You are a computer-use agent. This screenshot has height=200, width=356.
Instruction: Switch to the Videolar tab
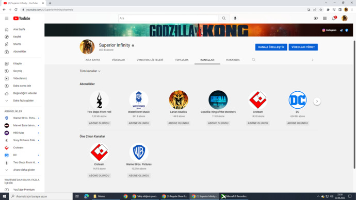coord(118,60)
